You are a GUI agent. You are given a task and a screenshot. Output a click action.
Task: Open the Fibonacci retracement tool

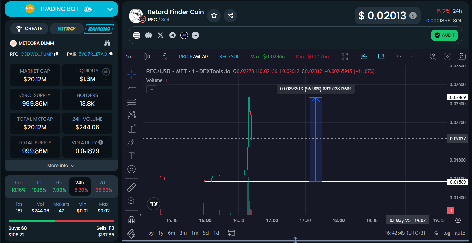coord(132,101)
